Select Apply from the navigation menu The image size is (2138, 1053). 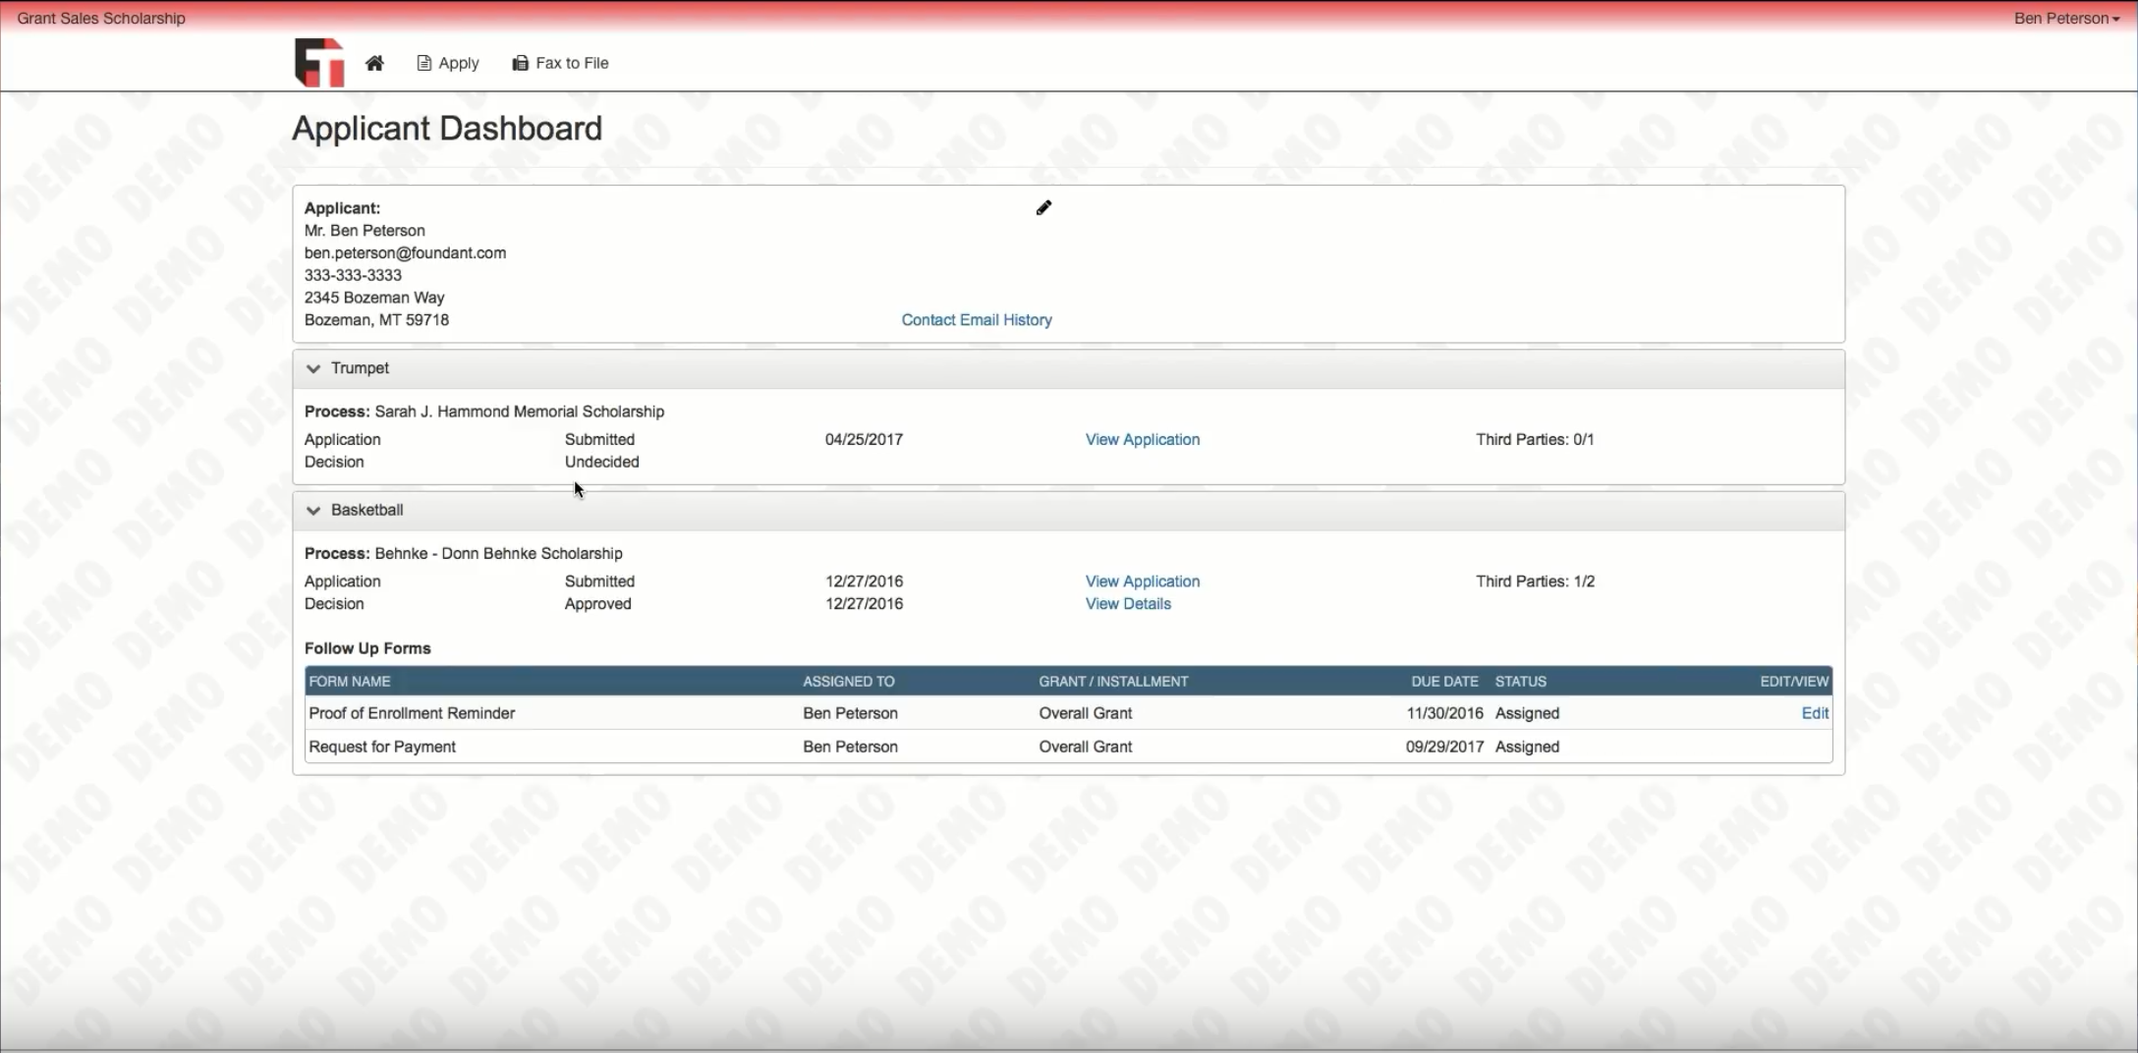458,62
